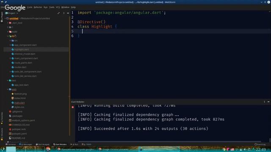Switch to Google Chrome (Unstable) taskbar window
The width and height of the screenshot is (271, 152).
pos(114,149)
